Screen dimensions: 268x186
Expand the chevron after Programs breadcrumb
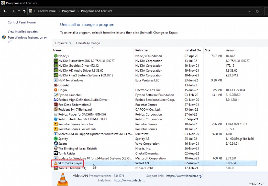pyautogui.click(x=78, y=11)
